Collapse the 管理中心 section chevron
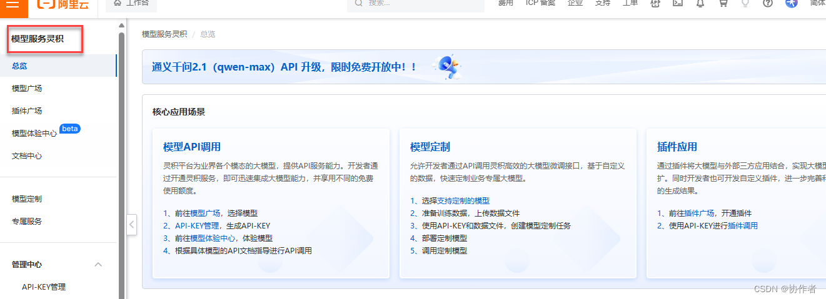This screenshot has height=299, width=826. point(98,265)
